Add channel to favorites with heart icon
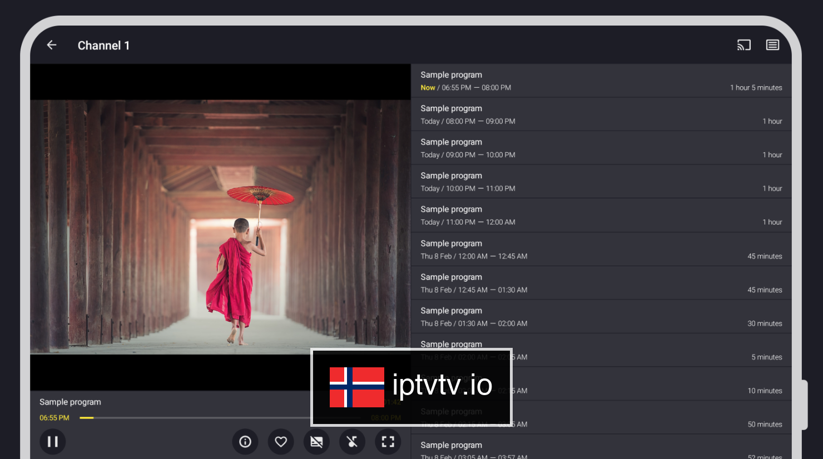Image resolution: width=823 pixels, height=459 pixels. pyautogui.click(x=281, y=442)
